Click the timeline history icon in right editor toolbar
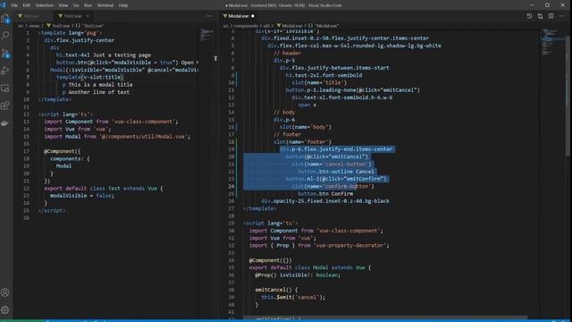Viewport: 572px width, 322px height. [x=529, y=16]
